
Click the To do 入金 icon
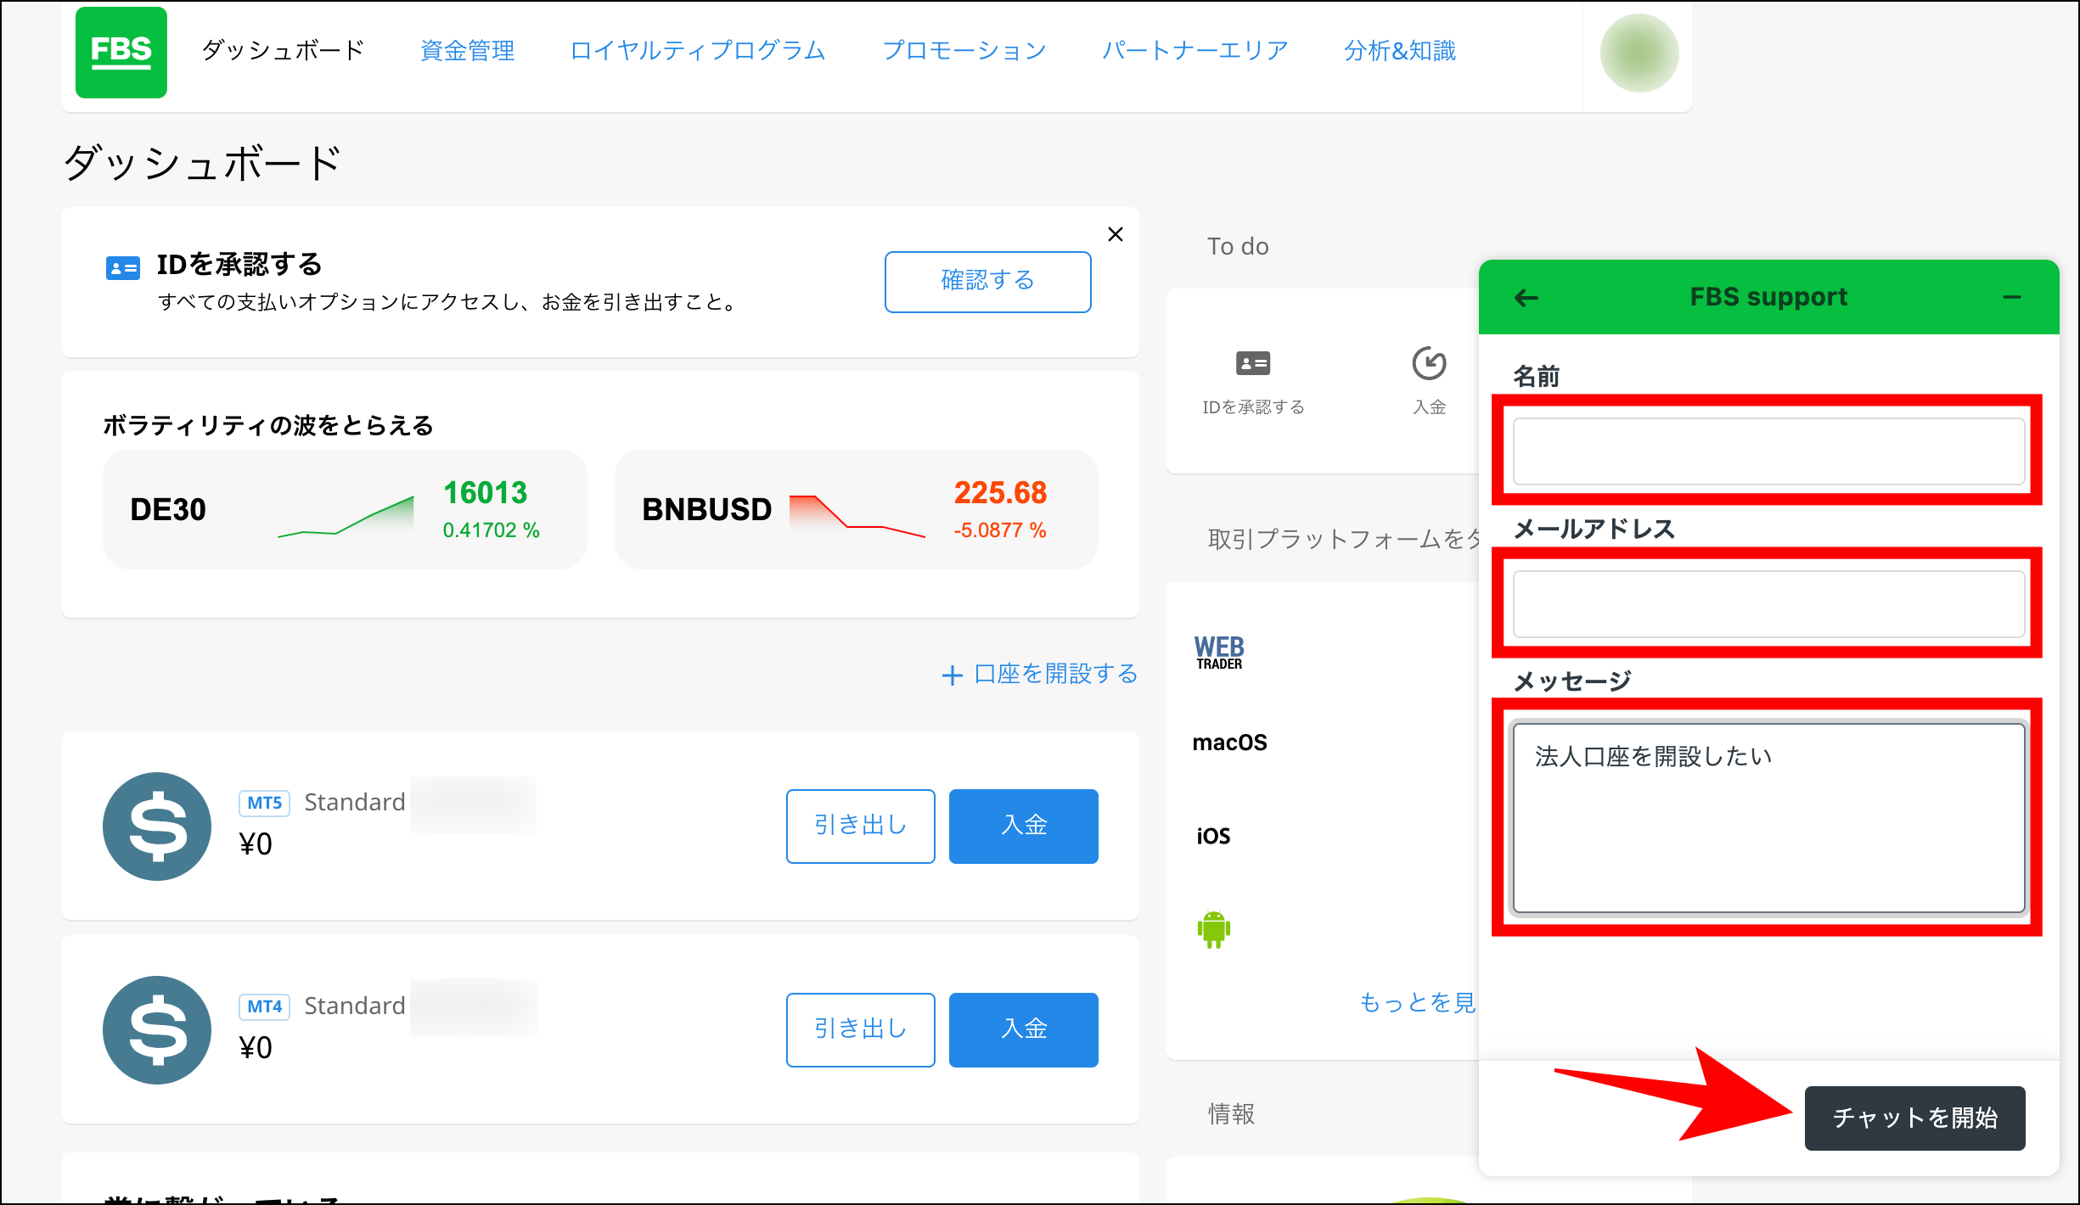point(1430,363)
